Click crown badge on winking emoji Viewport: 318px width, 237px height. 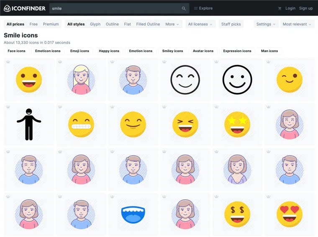[268, 62]
